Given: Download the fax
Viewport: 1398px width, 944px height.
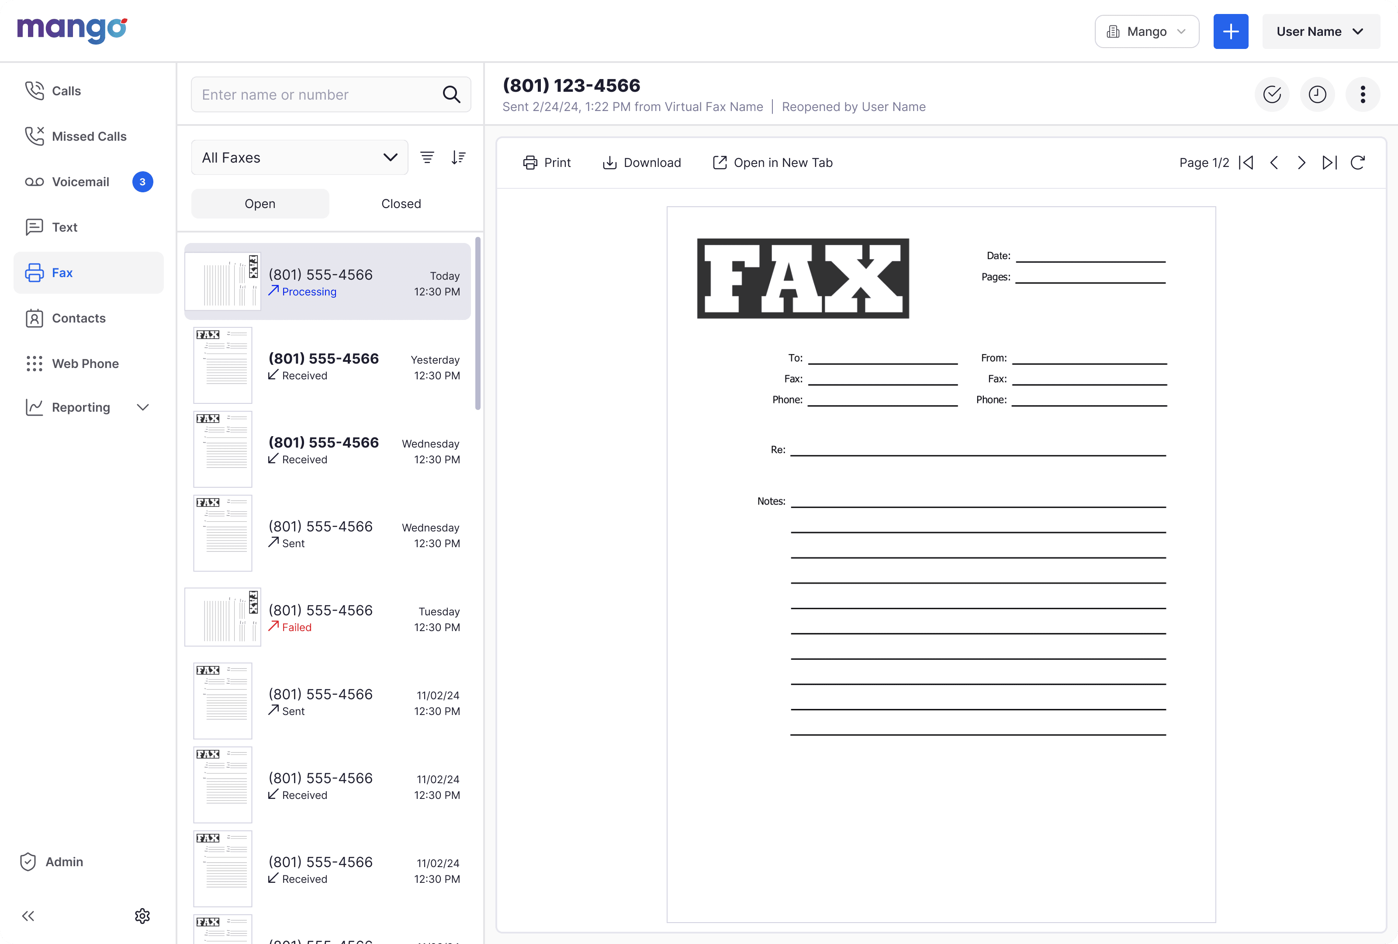Looking at the screenshot, I should click(x=642, y=163).
